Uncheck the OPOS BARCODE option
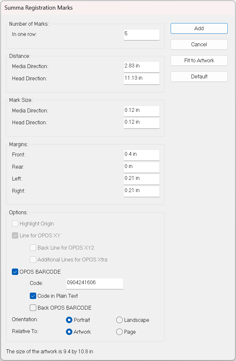This screenshot has width=236, height=361. tap(15, 272)
